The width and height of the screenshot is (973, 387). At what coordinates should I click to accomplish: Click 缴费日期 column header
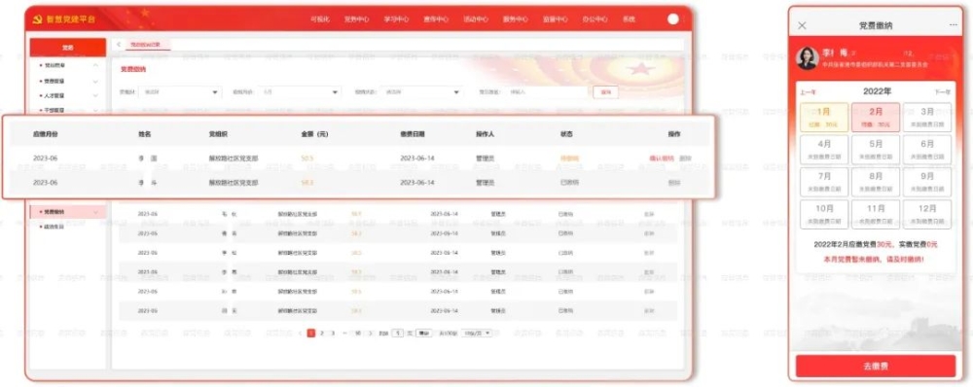pos(413,133)
